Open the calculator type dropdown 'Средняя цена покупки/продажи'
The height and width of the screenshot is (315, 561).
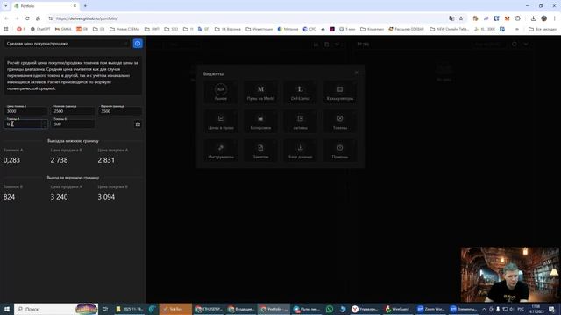pos(67,44)
